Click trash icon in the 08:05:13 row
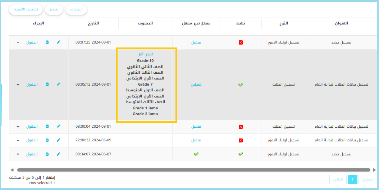This screenshot has height=191, width=379. click(47, 85)
